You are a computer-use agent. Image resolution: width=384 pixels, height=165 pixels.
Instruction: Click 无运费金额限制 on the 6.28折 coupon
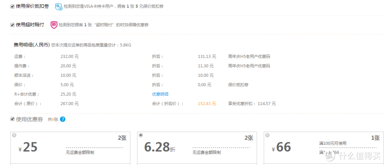coord(207,153)
